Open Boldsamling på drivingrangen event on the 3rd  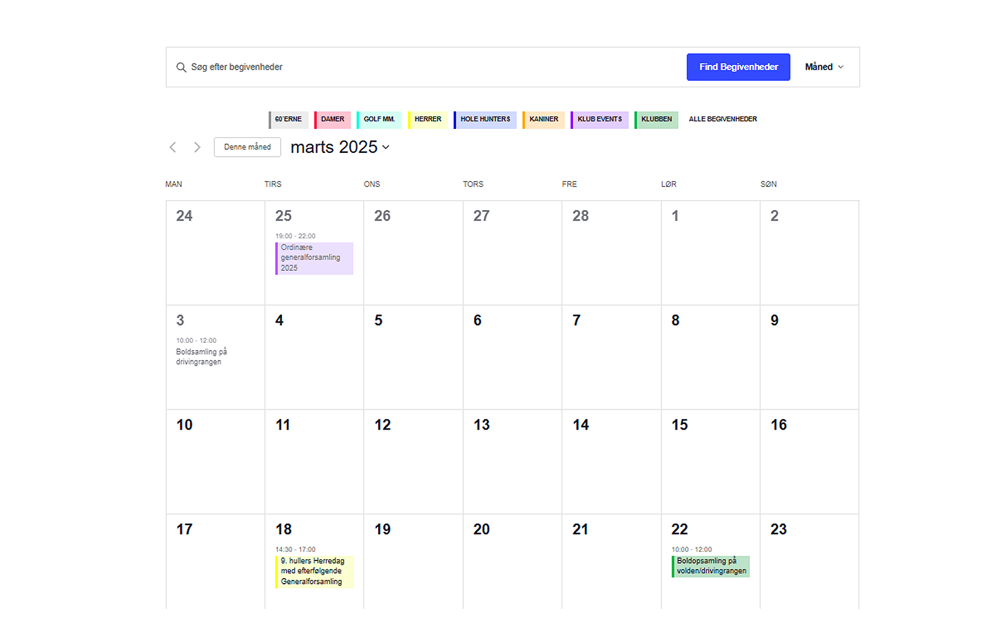(201, 357)
